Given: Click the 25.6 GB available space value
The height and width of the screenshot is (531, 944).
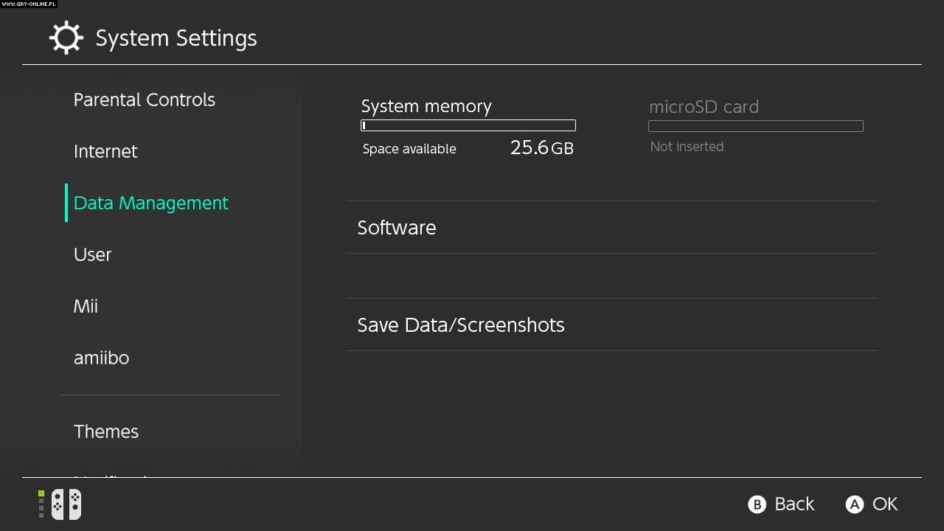Looking at the screenshot, I should click(x=541, y=147).
